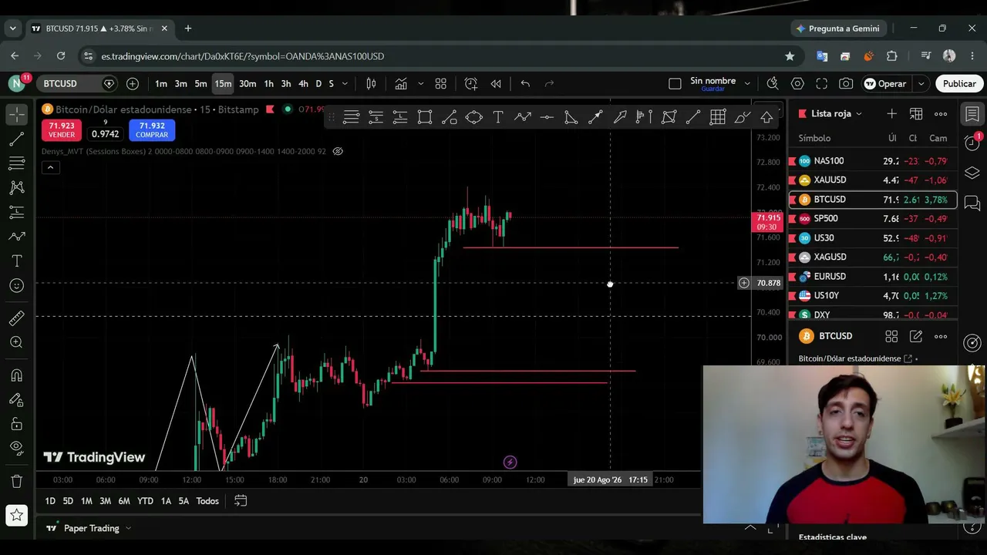987x555 pixels.
Task: Enter fullscreen mode
Action: pos(822,83)
